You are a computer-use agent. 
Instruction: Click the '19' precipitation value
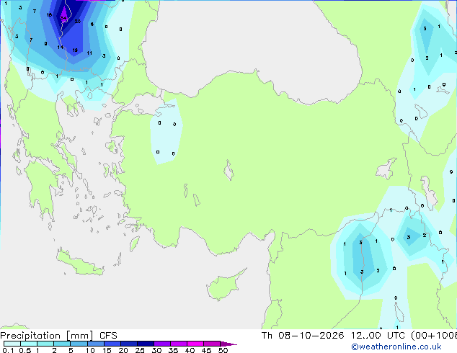75,50
